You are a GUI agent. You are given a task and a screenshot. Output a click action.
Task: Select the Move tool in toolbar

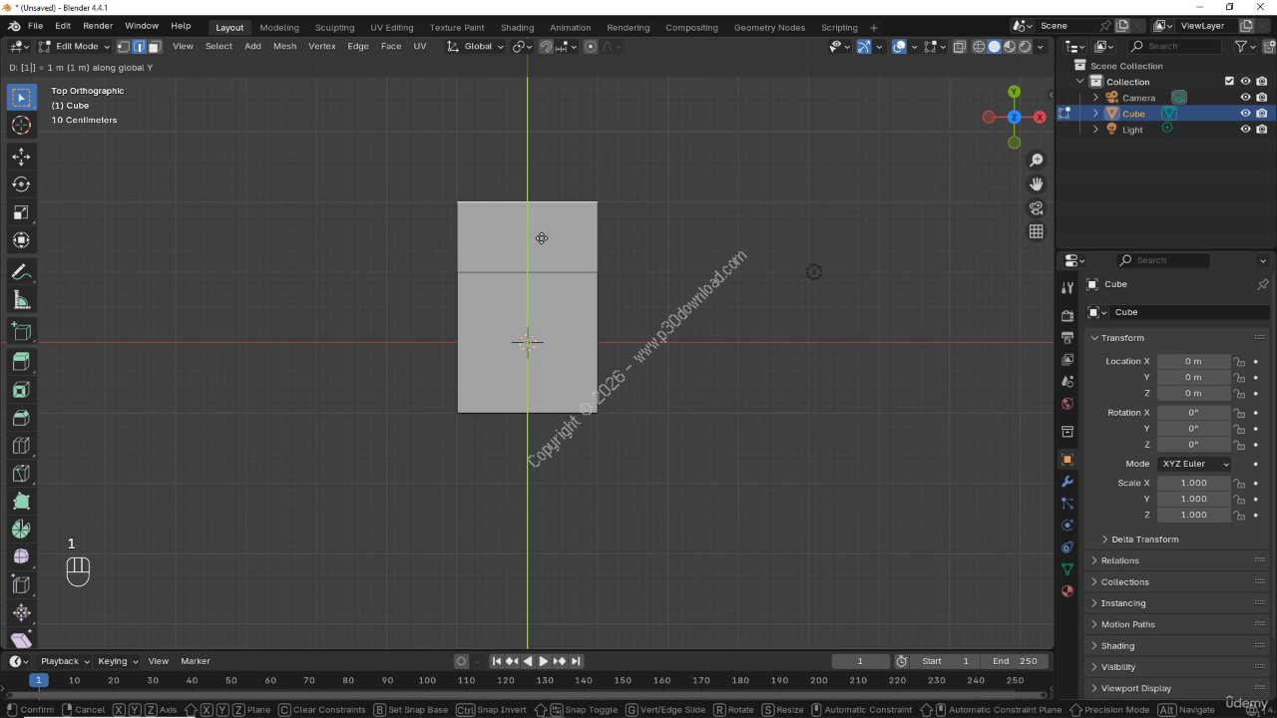click(21, 157)
